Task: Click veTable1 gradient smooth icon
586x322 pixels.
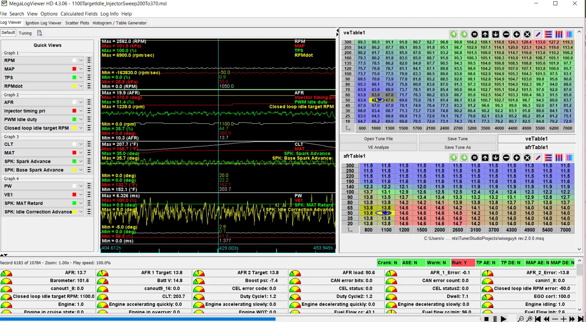Action: coord(570,34)
